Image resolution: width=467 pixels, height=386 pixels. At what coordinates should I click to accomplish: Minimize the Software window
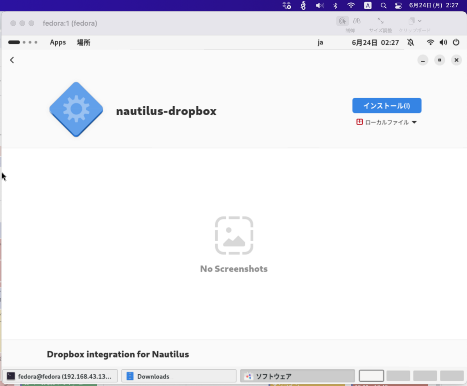(423, 60)
